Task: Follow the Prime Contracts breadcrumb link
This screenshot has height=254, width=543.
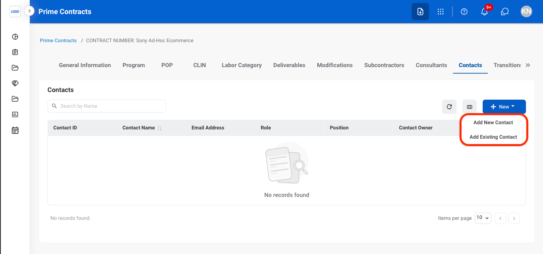Action: click(58, 41)
